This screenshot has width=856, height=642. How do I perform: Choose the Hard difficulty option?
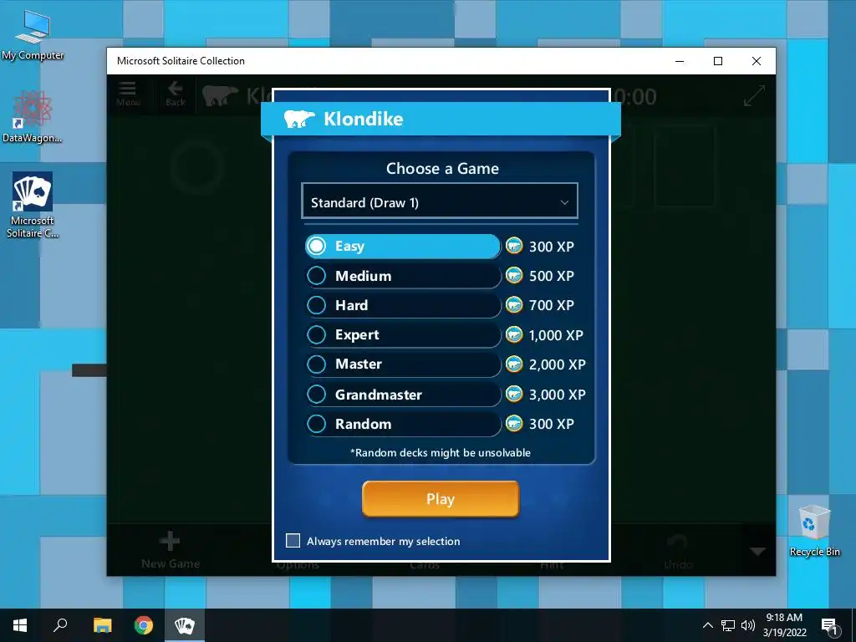coord(403,305)
